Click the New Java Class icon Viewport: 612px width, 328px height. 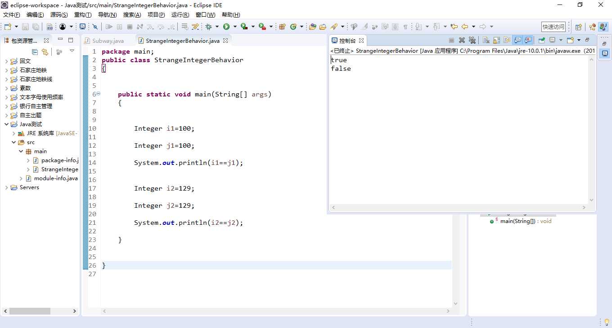click(293, 27)
